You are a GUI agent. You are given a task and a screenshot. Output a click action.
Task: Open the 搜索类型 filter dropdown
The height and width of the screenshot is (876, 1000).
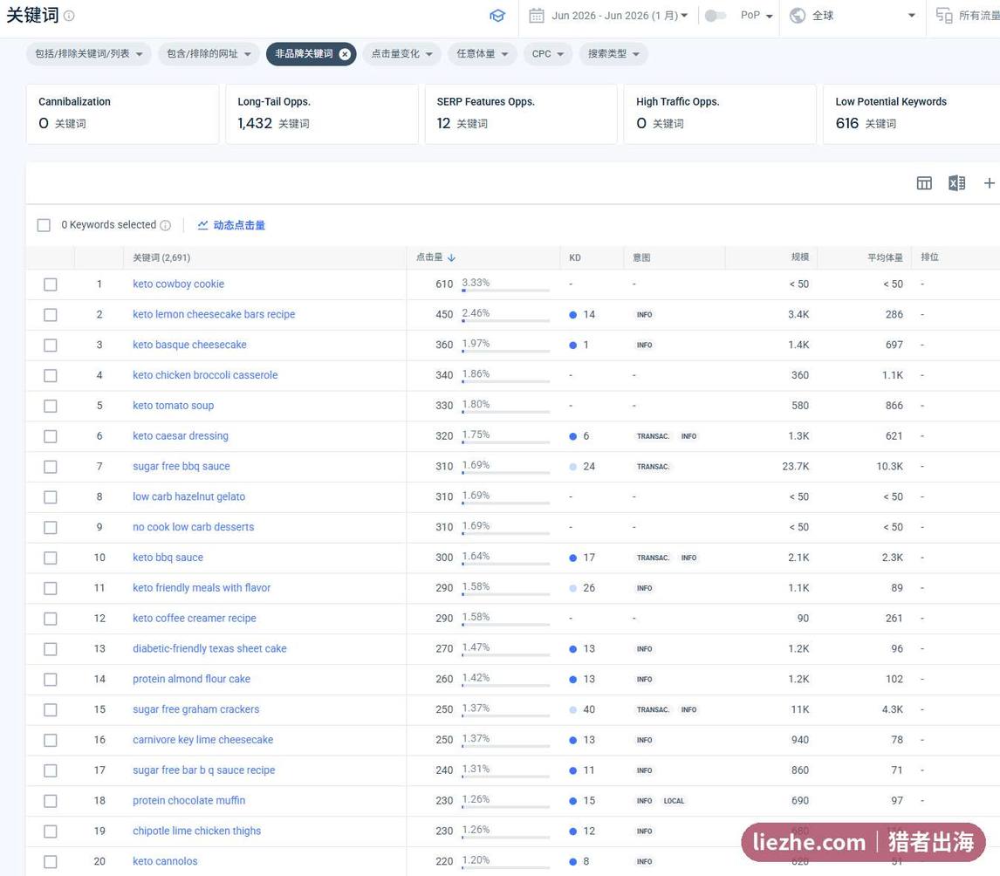tap(613, 54)
